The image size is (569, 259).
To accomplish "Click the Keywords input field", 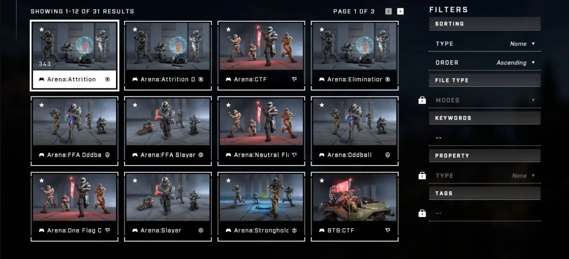I will click(485, 138).
